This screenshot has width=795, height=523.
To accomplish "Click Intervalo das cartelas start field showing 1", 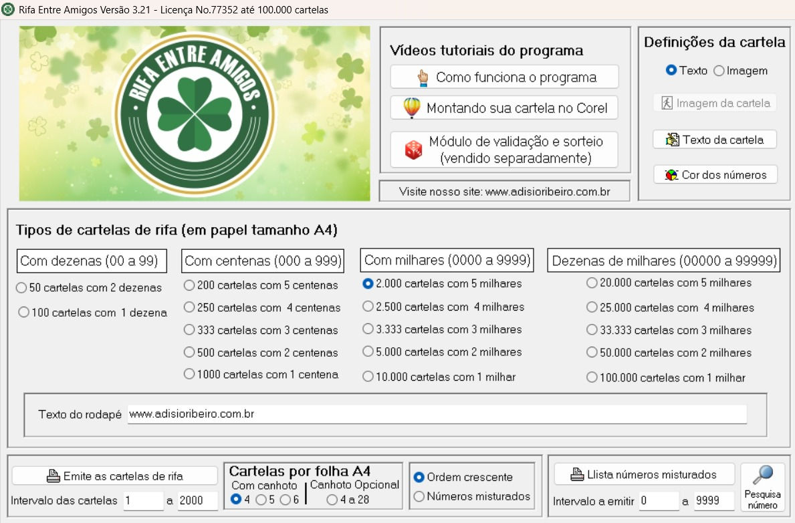I will (x=144, y=500).
